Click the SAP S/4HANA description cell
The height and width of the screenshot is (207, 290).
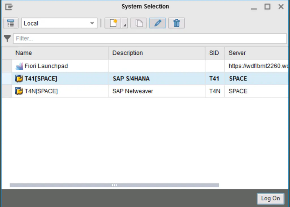tap(157, 79)
